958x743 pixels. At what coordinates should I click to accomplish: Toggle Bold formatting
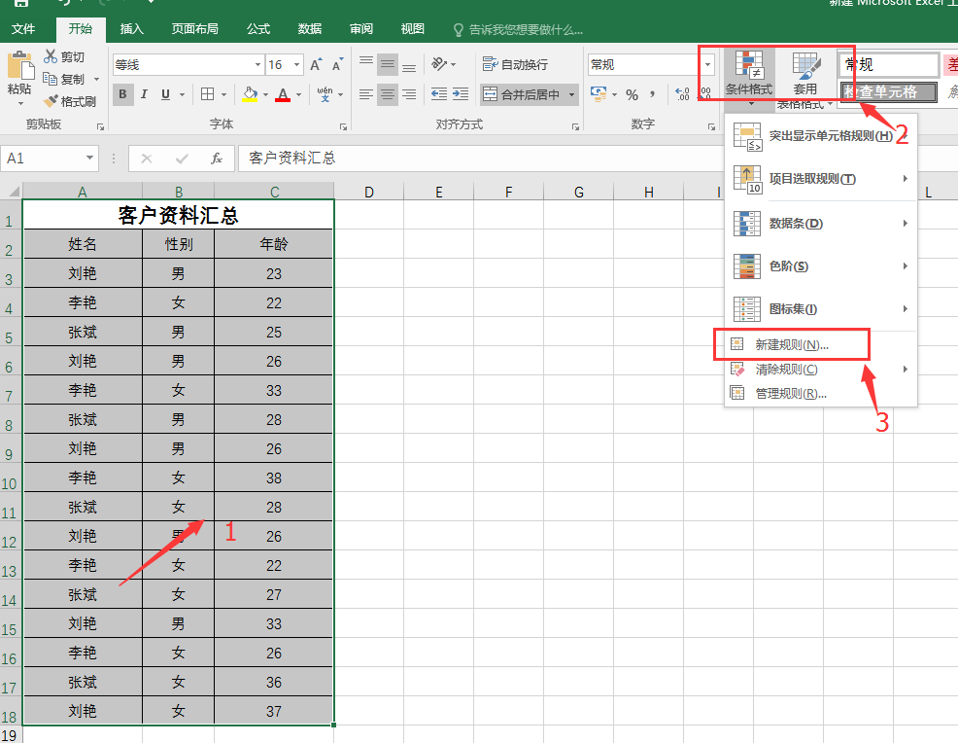pyautogui.click(x=123, y=94)
